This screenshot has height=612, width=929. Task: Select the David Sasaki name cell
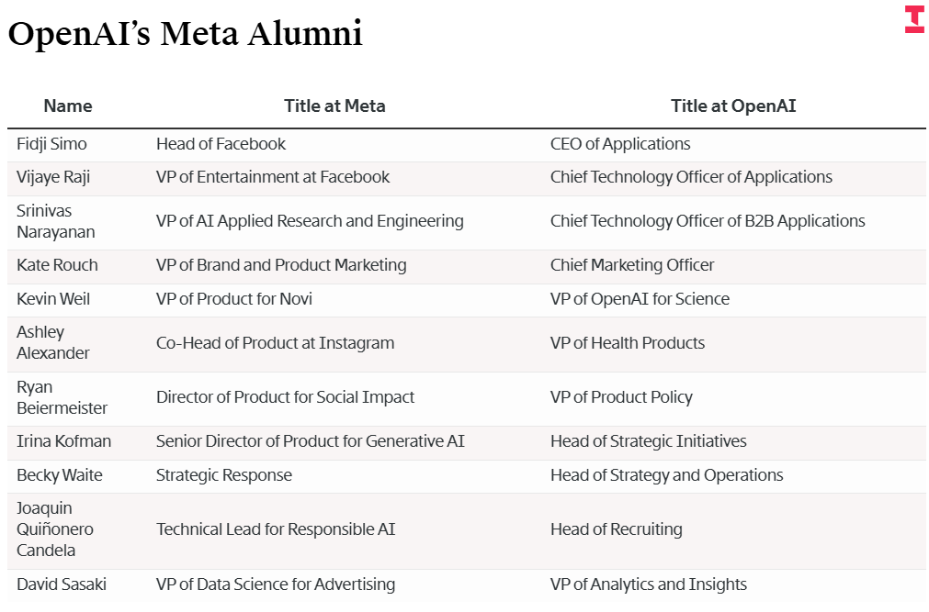(62, 584)
